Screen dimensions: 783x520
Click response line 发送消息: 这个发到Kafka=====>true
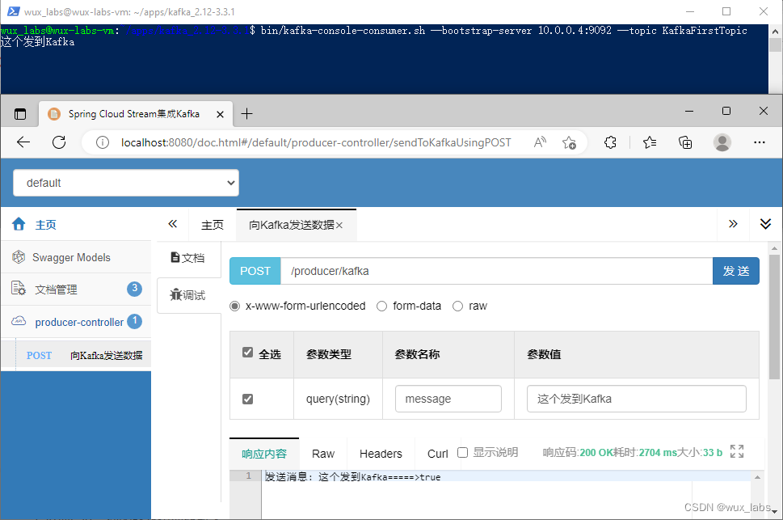pos(352,477)
